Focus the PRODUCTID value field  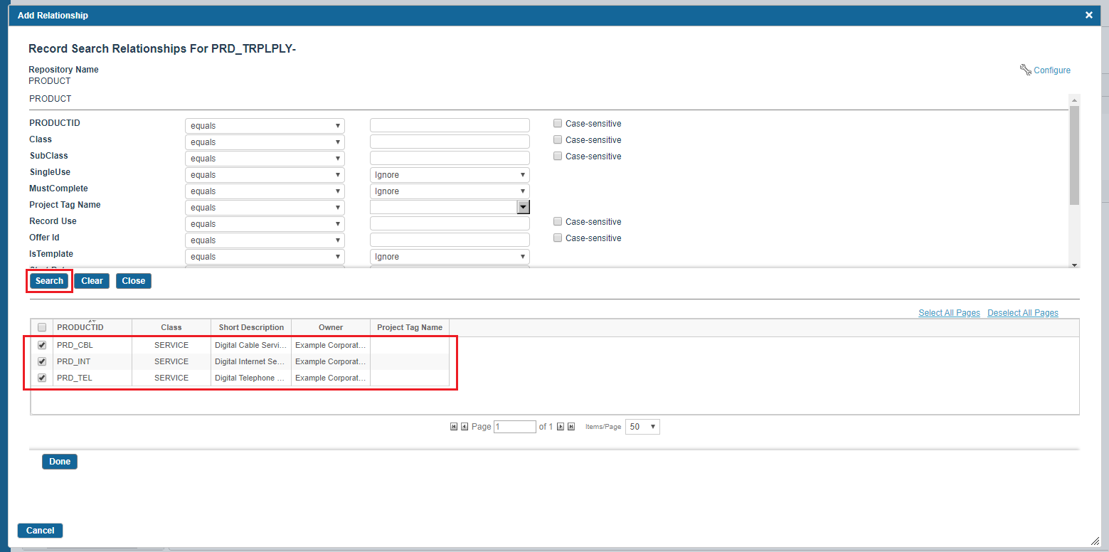(x=450, y=126)
